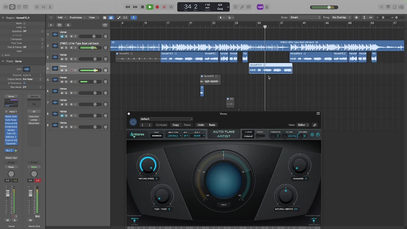Screen dimensions: 407x229
Task: Toggle waveform vertical zoom button
Action: point(356,17)
